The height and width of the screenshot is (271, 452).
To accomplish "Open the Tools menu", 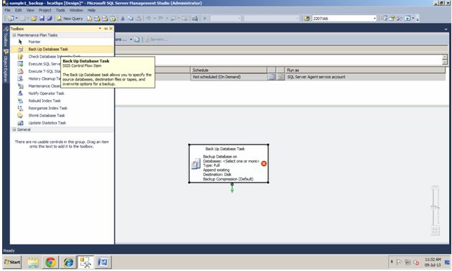I will pyautogui.click(x=60, y=10).
